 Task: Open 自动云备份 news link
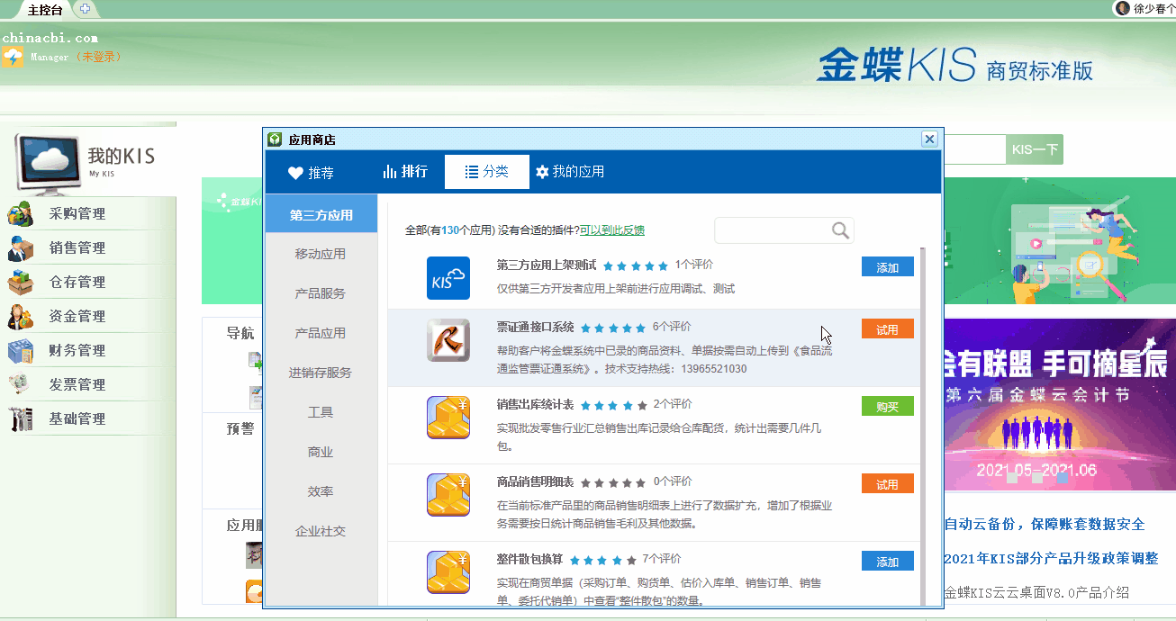(1044, 524)
